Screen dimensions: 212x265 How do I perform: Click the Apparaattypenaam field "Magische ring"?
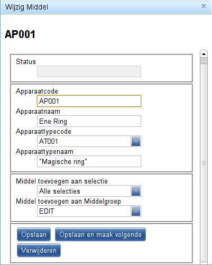click(89, 161)
